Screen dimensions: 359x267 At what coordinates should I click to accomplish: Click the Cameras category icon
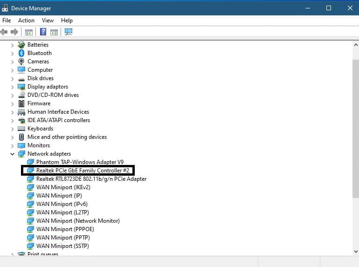click(21, 62)
